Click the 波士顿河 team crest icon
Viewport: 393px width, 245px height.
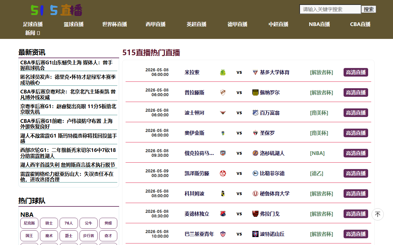(223, 113)
